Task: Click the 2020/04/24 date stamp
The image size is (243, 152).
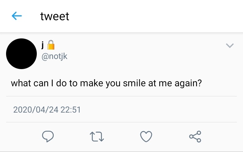Action: [35, 110]
